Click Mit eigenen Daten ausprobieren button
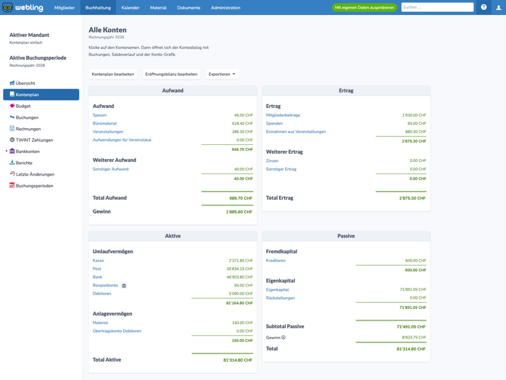Viewport: 506px width, 380px height. (x=364, y=7)
